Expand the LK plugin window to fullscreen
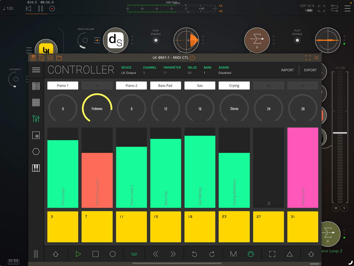 pyautogui.click(x=308, y=58)
